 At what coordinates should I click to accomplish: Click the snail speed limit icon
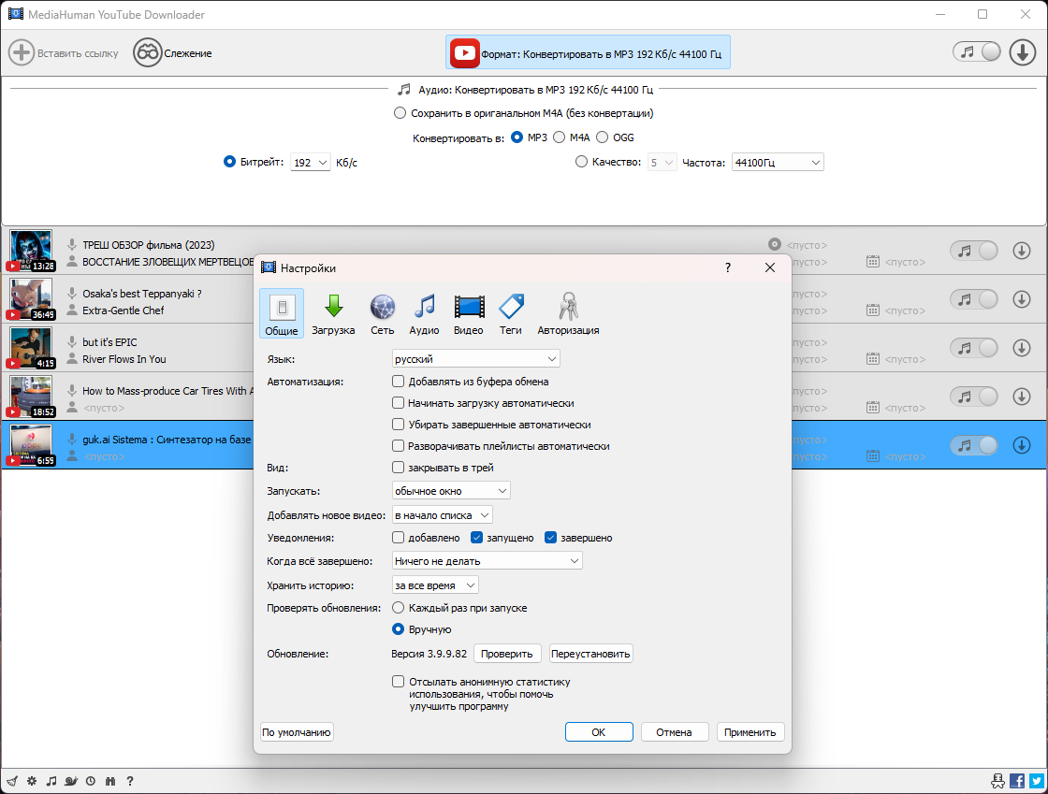click(x=71, y=781)
